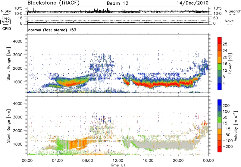
Task: Click 'normal (fast stereo) 153' text
Action: tap(52, 30)
